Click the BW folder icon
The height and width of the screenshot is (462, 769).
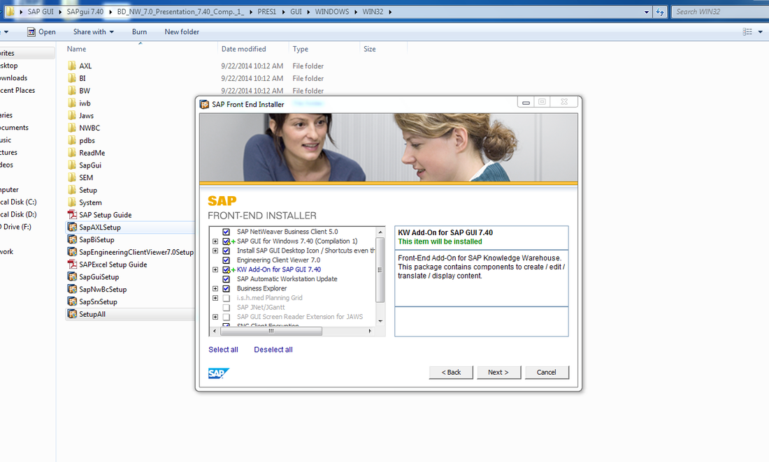[72, 91]
